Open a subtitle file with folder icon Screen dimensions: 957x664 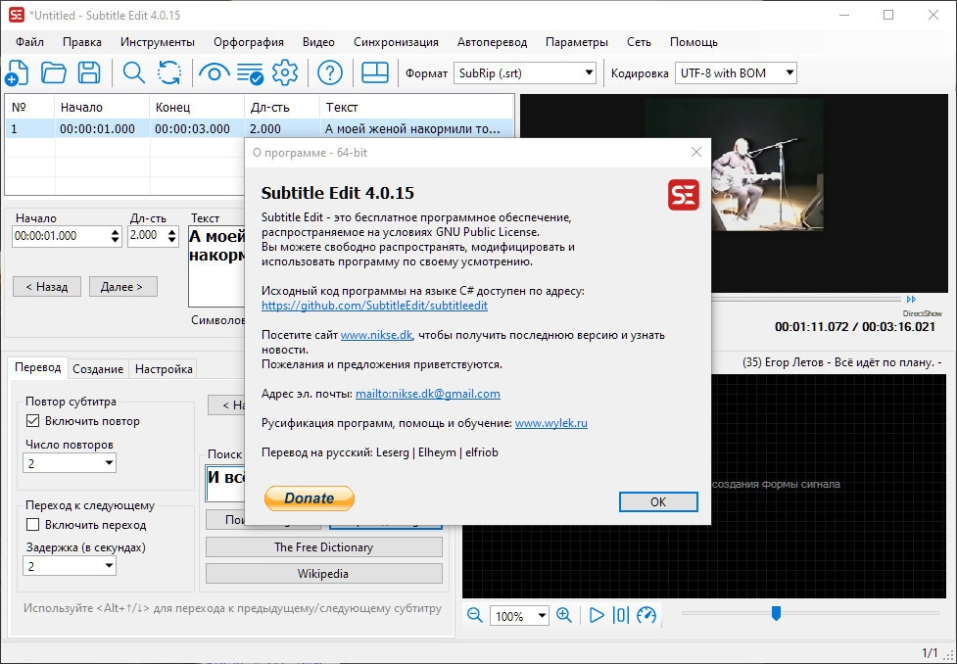(53, 73)
